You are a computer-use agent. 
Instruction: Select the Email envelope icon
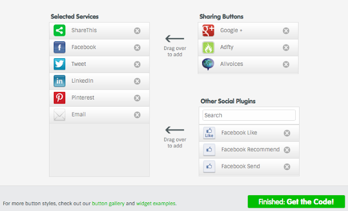59,115
